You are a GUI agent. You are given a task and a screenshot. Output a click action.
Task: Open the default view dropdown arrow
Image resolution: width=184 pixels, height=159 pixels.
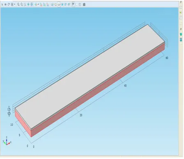39,5
